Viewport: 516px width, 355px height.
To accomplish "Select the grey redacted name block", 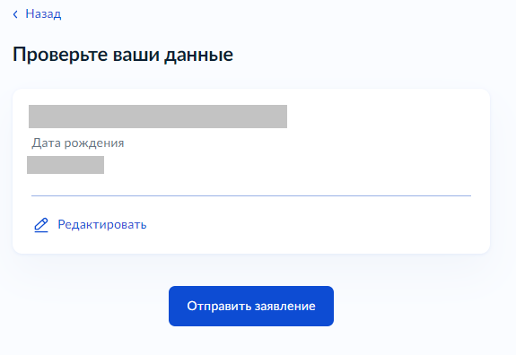I will [x=158, y=117].
